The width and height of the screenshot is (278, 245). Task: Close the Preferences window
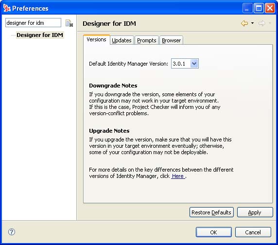click(270, 8)
